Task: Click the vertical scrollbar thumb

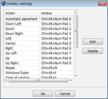Action: (x=76, y=31)
